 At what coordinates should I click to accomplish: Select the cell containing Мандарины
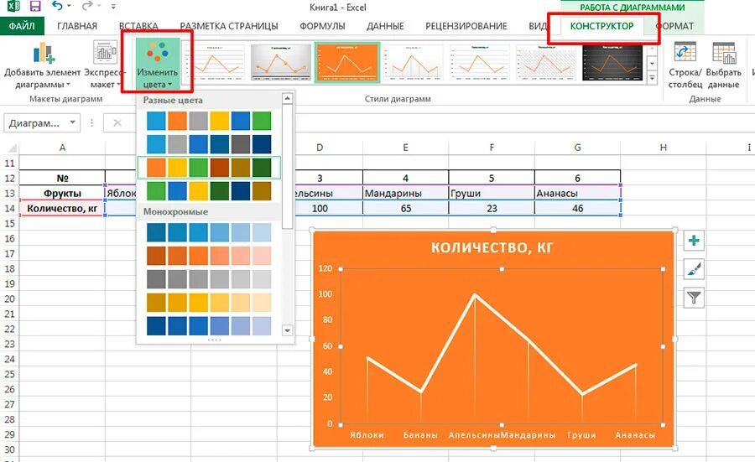tap(405, 193)
